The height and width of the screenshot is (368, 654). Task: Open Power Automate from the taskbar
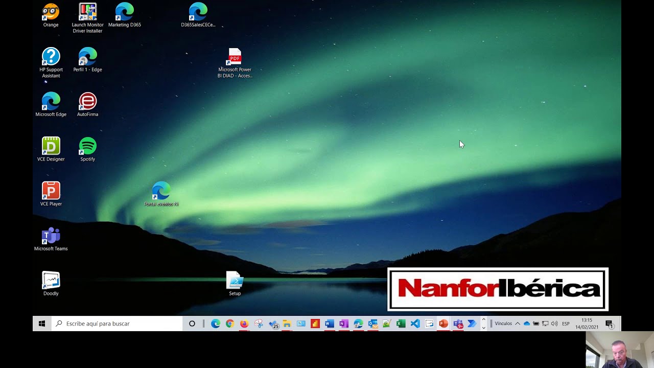[472, 324]
